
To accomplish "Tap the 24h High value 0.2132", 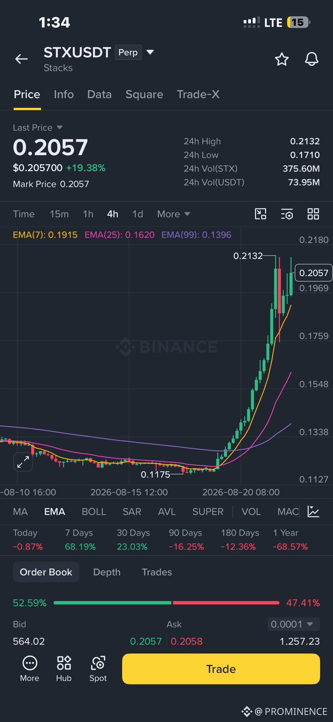I will (305, 141).
